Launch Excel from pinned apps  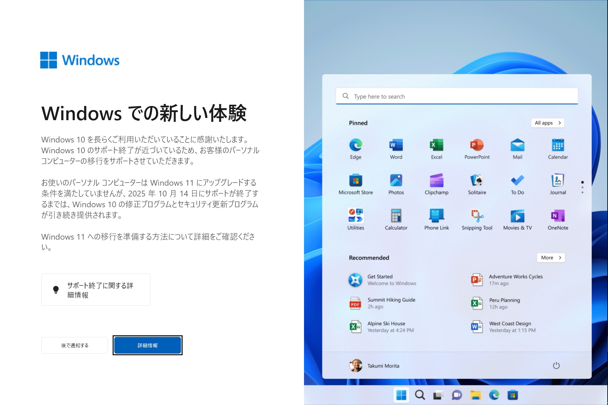point(436,145)
